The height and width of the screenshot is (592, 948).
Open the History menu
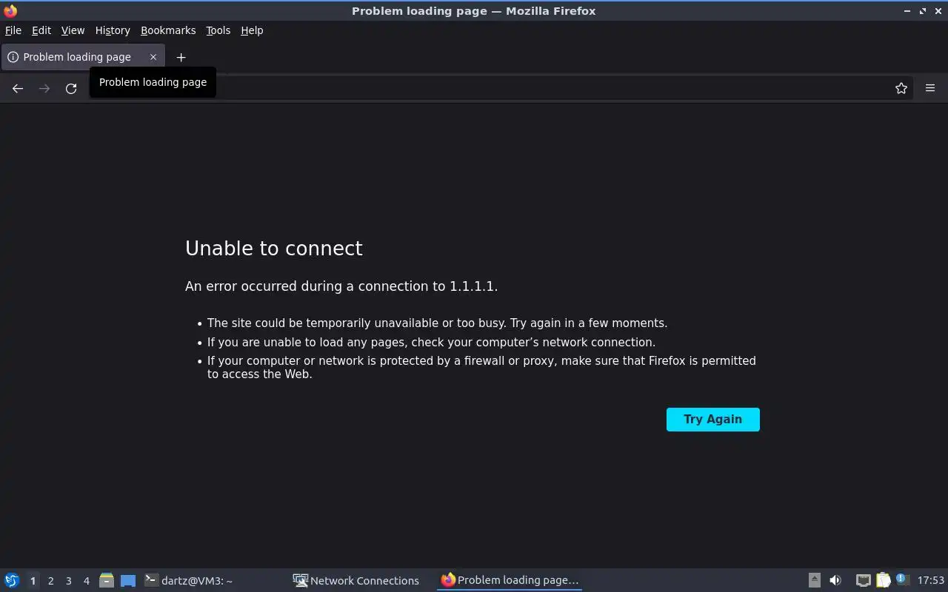click(x=113, y=30)
